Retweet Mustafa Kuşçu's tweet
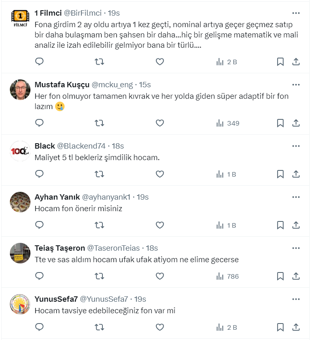 pyautogui.click(x=100, y=123)
